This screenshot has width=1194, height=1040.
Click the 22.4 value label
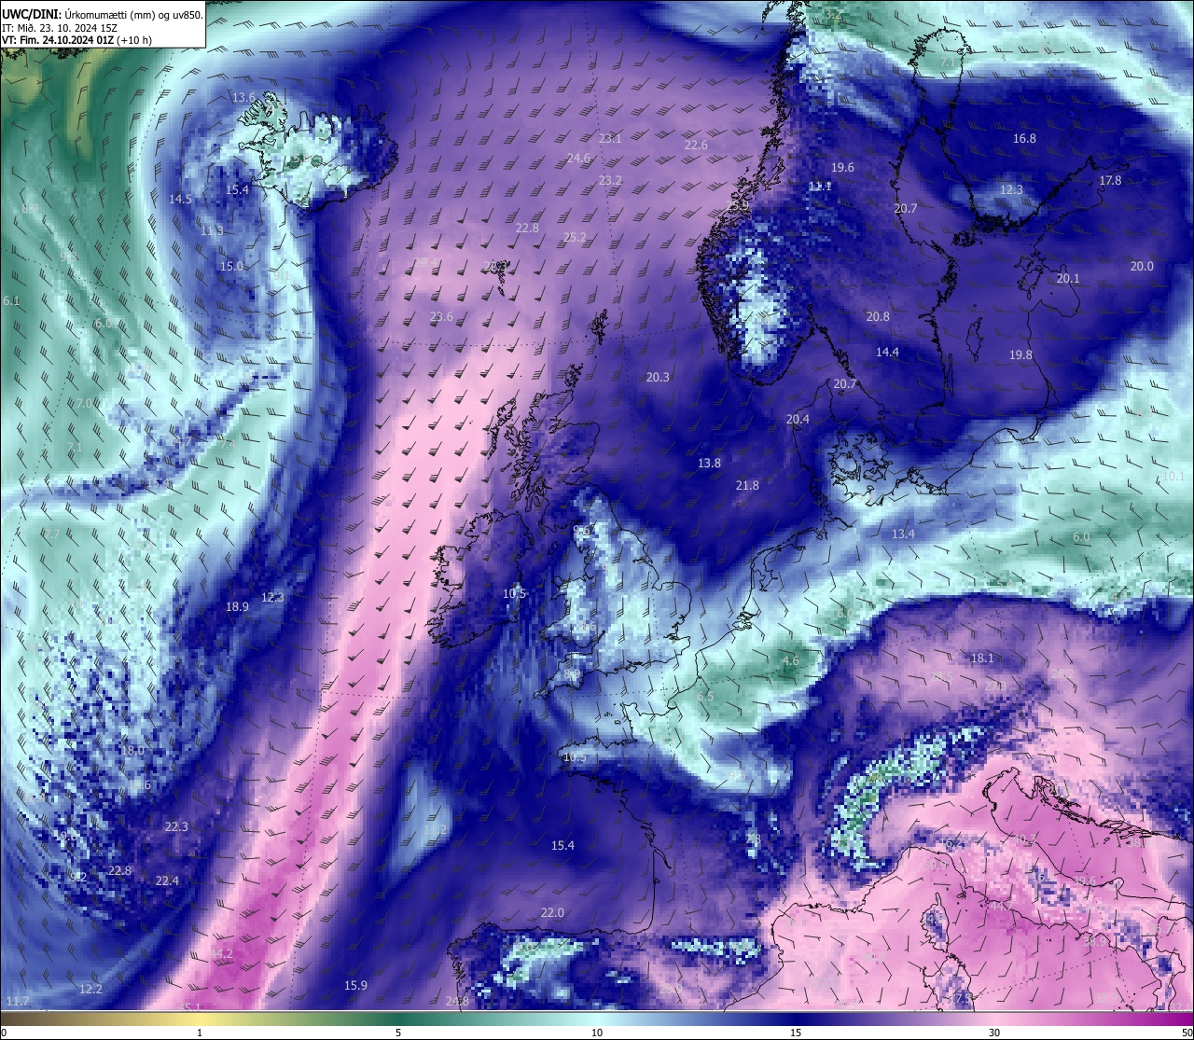(167, 881)
